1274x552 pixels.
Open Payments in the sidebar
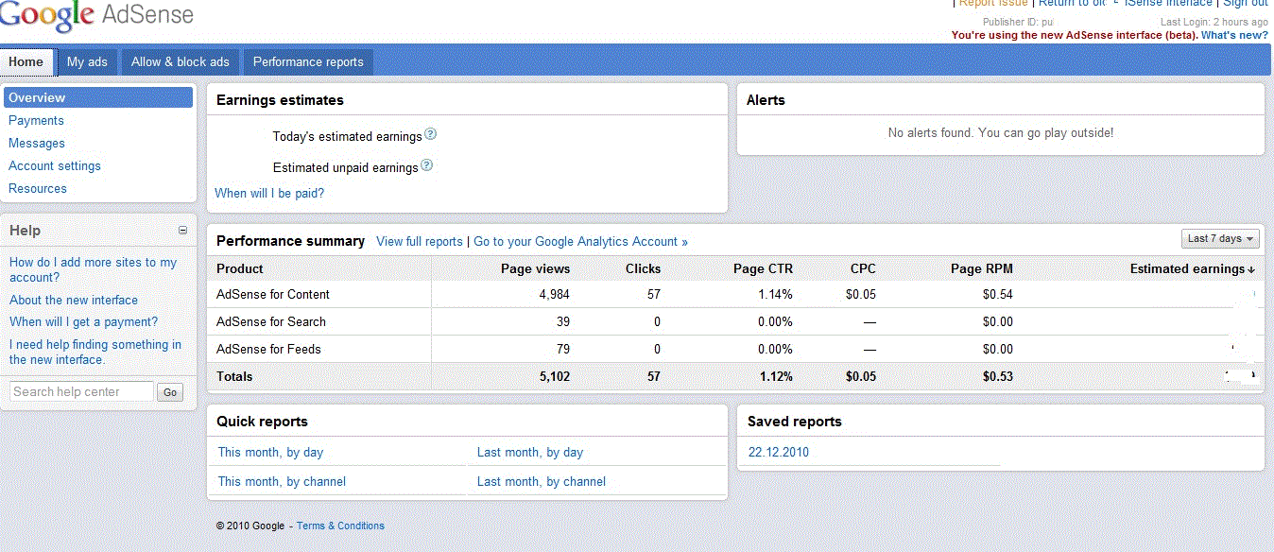point(36,121)
